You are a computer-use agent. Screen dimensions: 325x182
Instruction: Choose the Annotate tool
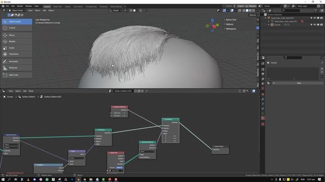(17, 62)
